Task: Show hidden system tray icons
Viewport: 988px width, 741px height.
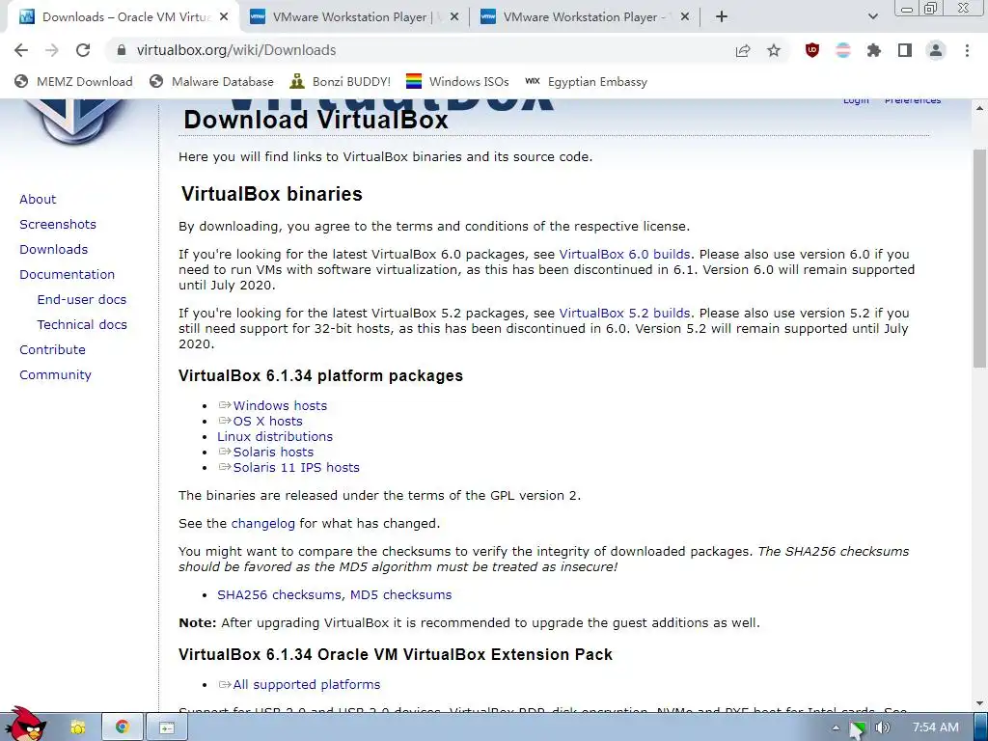Action: pyautogui.click(x=836, y=727)
